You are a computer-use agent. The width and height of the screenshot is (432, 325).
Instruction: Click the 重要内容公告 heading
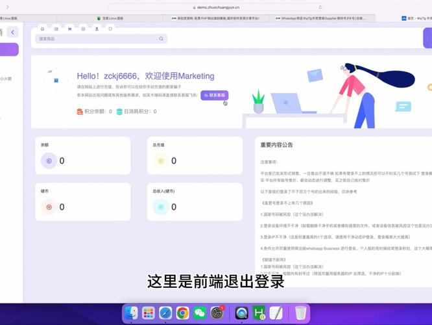(276, 145)
